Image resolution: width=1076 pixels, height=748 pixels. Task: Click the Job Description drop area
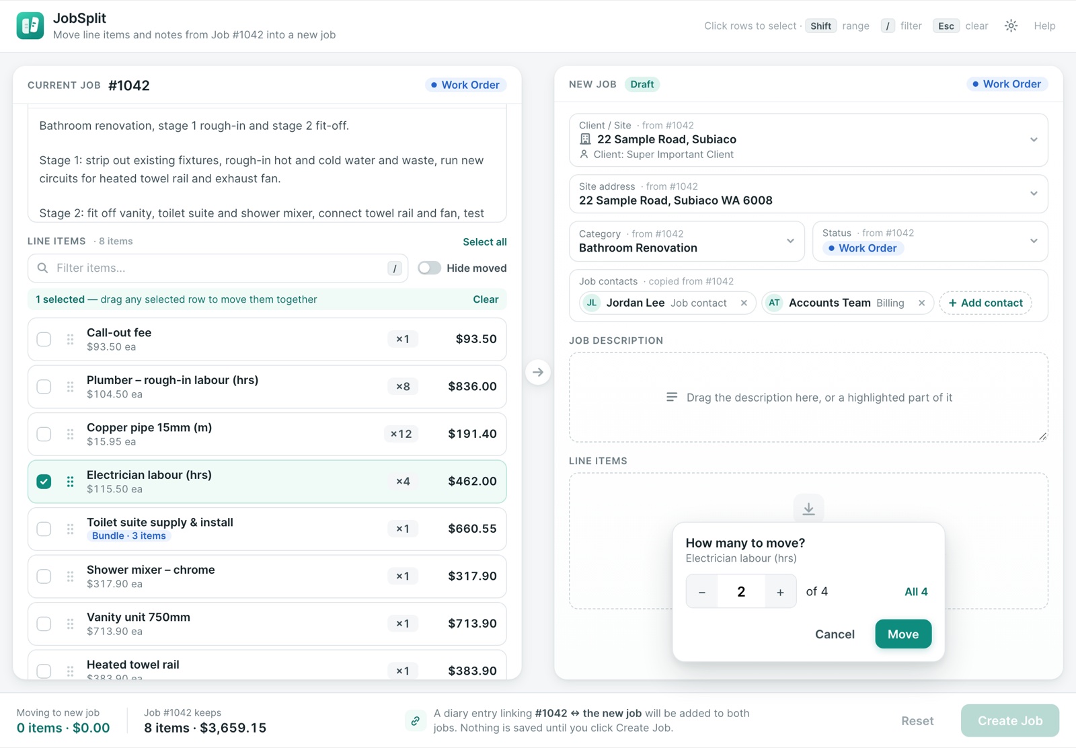pos(808,398)
